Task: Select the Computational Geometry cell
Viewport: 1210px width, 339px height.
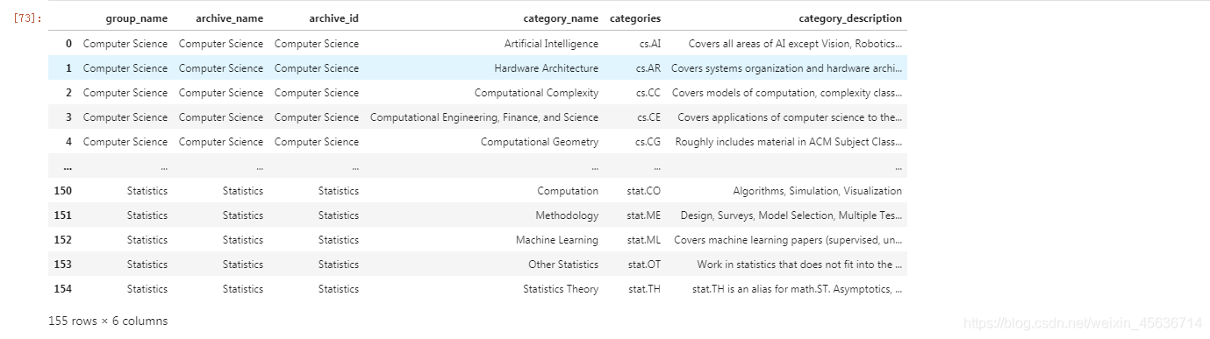Action: coord(540,142)
